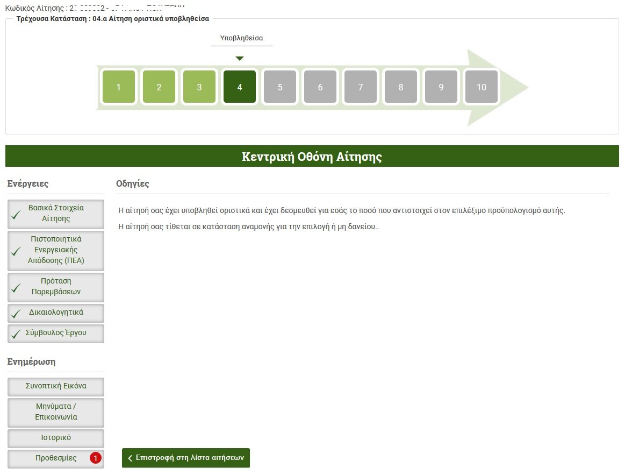Select step 7 in the progress arrow
Screen dimensions: 625x475
click(361, 87)
